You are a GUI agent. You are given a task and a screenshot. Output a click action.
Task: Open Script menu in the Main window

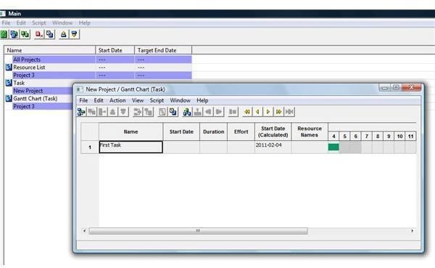coord(39,23)
